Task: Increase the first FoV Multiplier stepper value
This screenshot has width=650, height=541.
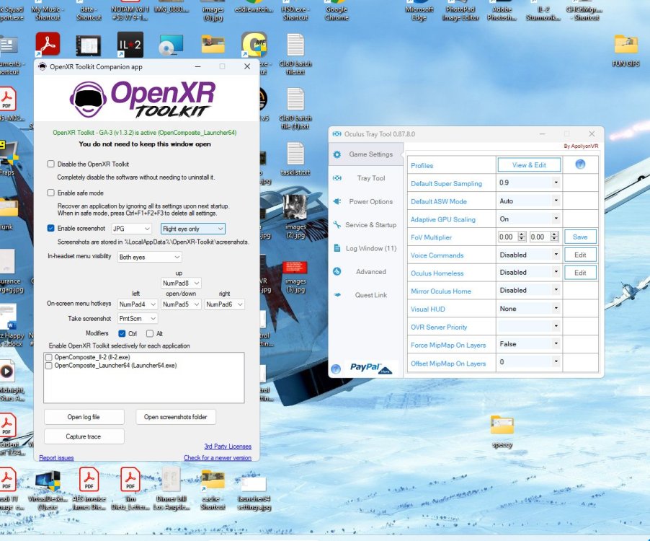Action: [x=523, y=234]
